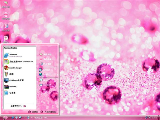Screen dimensions: 160x120
Task: Open the 画图 (Paint) program
Action: [x=11, y=74]
